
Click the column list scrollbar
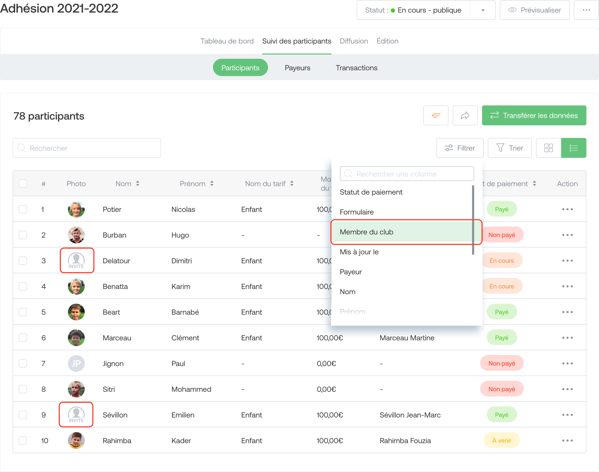(x=473, y=220)
